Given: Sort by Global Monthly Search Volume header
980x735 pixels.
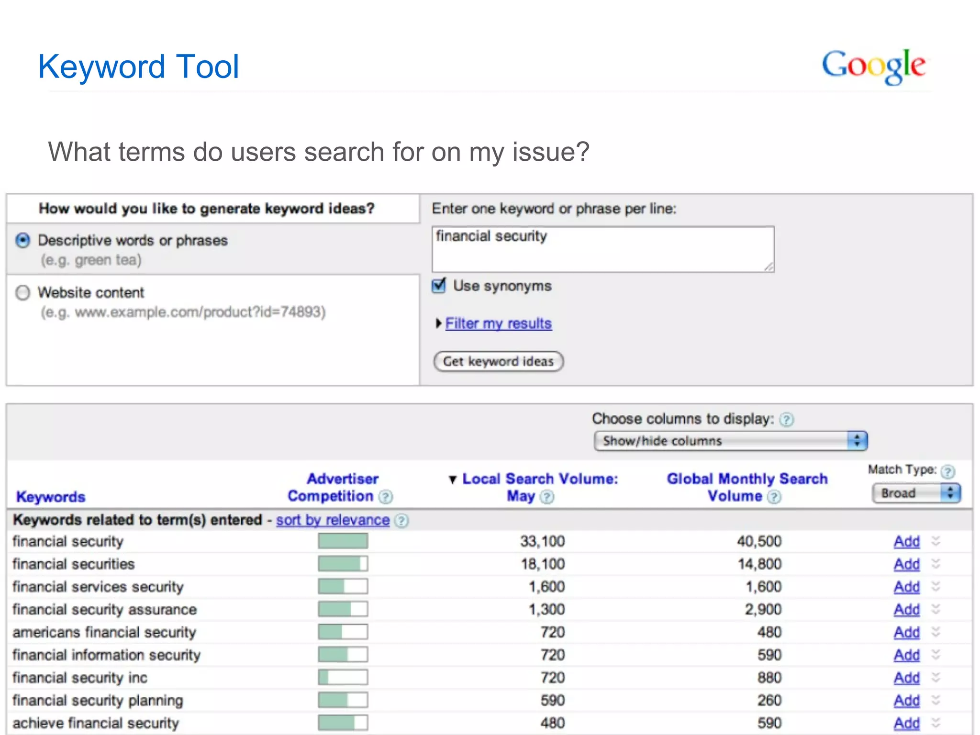Looking at the screenshot, I should coord(747,488).
